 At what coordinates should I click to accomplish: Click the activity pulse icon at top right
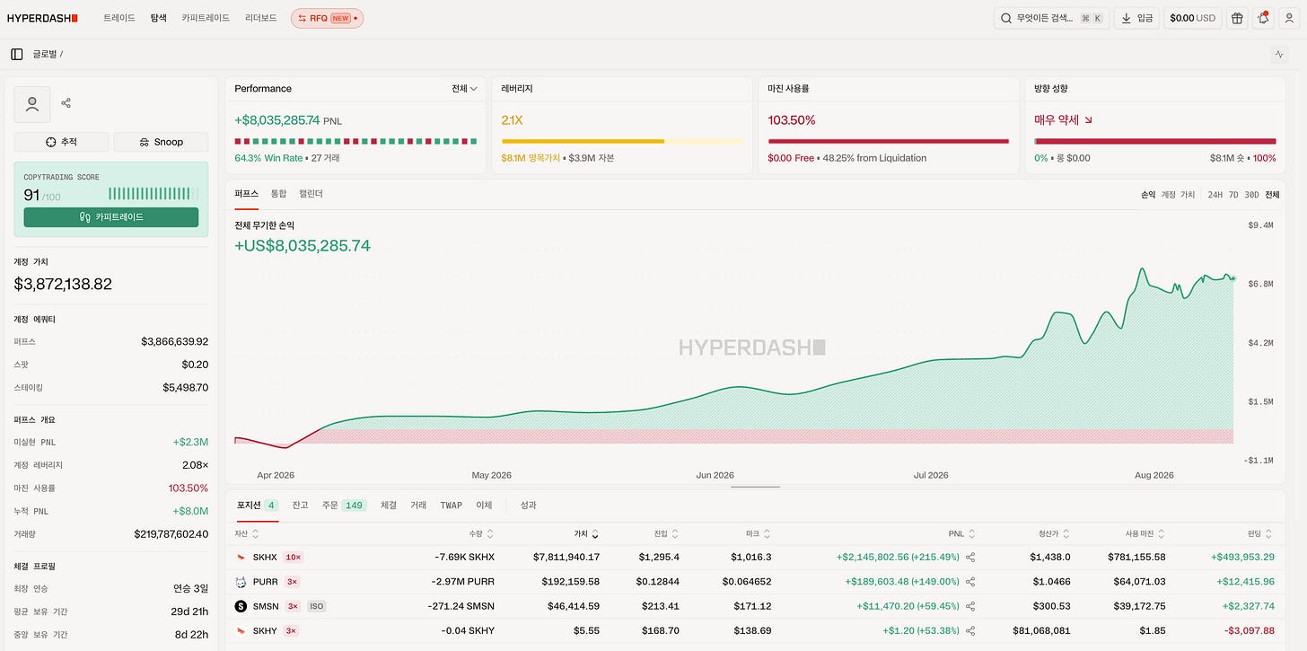[x=1279, y=54]
